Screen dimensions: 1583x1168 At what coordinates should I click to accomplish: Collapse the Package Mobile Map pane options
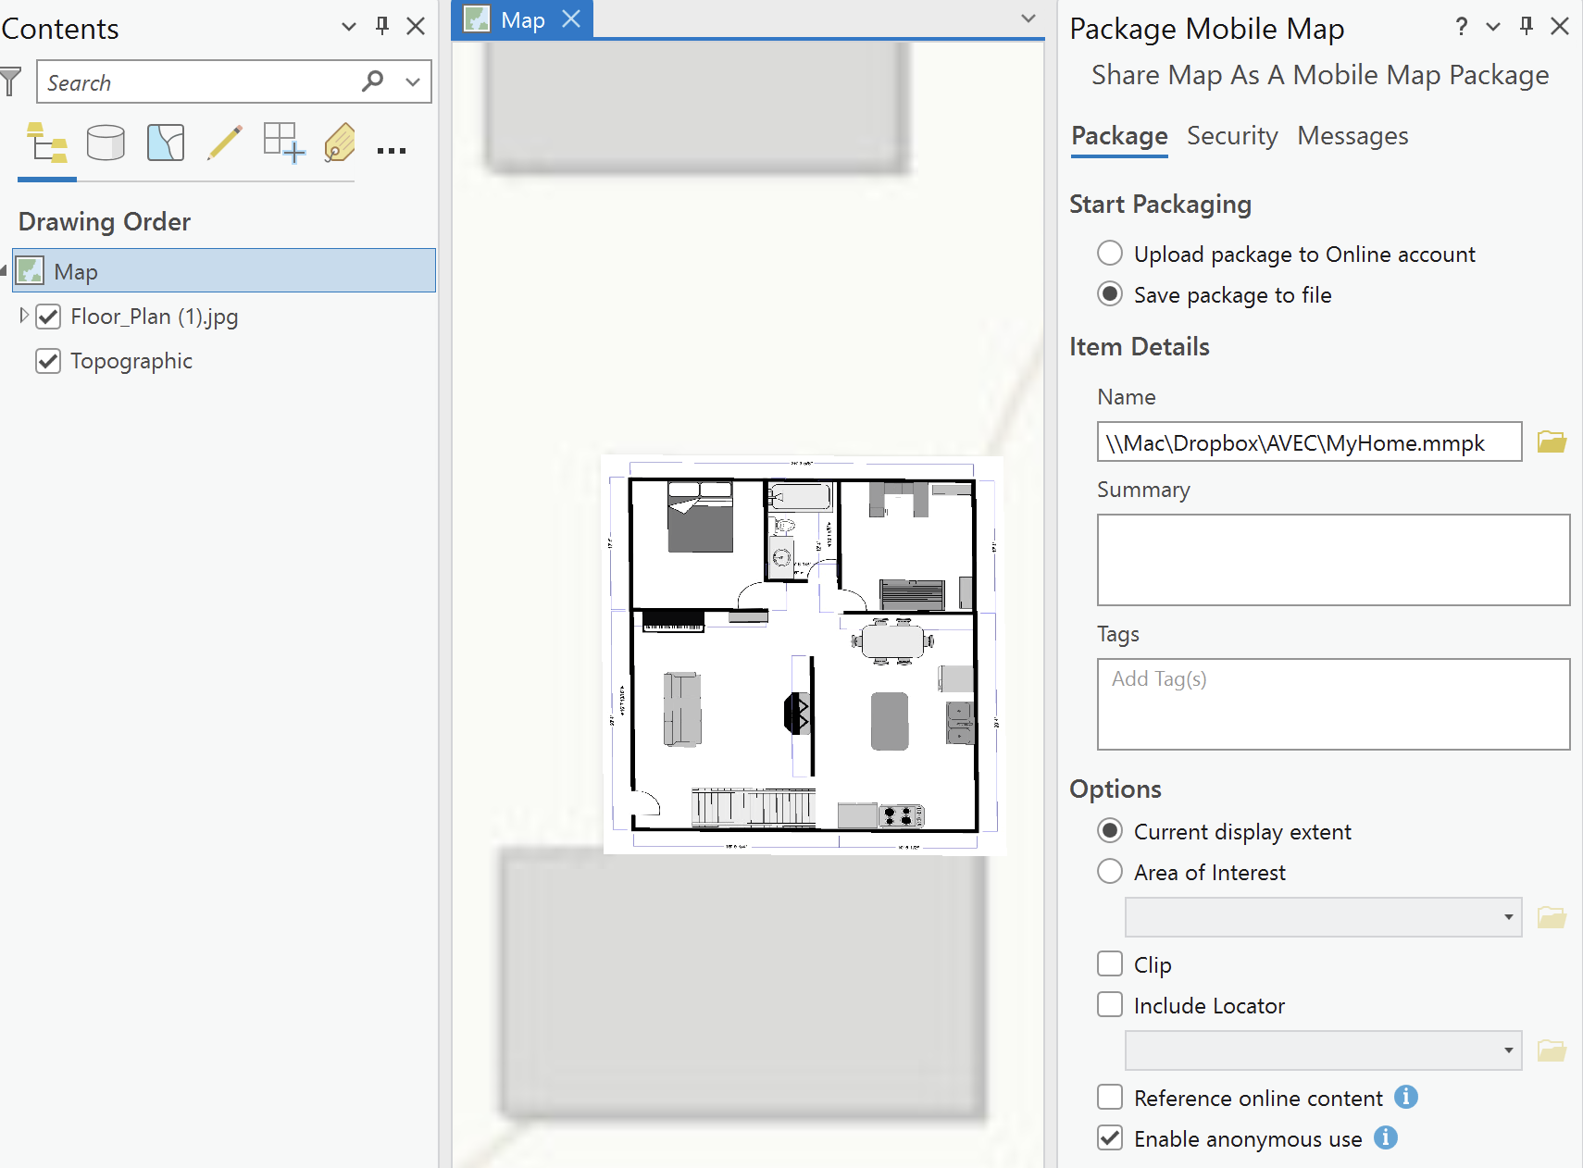click(1491, 27)
